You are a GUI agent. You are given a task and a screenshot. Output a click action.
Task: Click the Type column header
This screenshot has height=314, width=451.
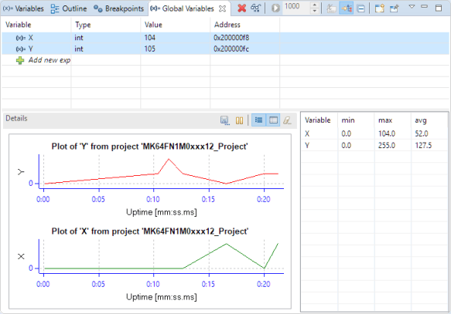[x=83, y=25]
